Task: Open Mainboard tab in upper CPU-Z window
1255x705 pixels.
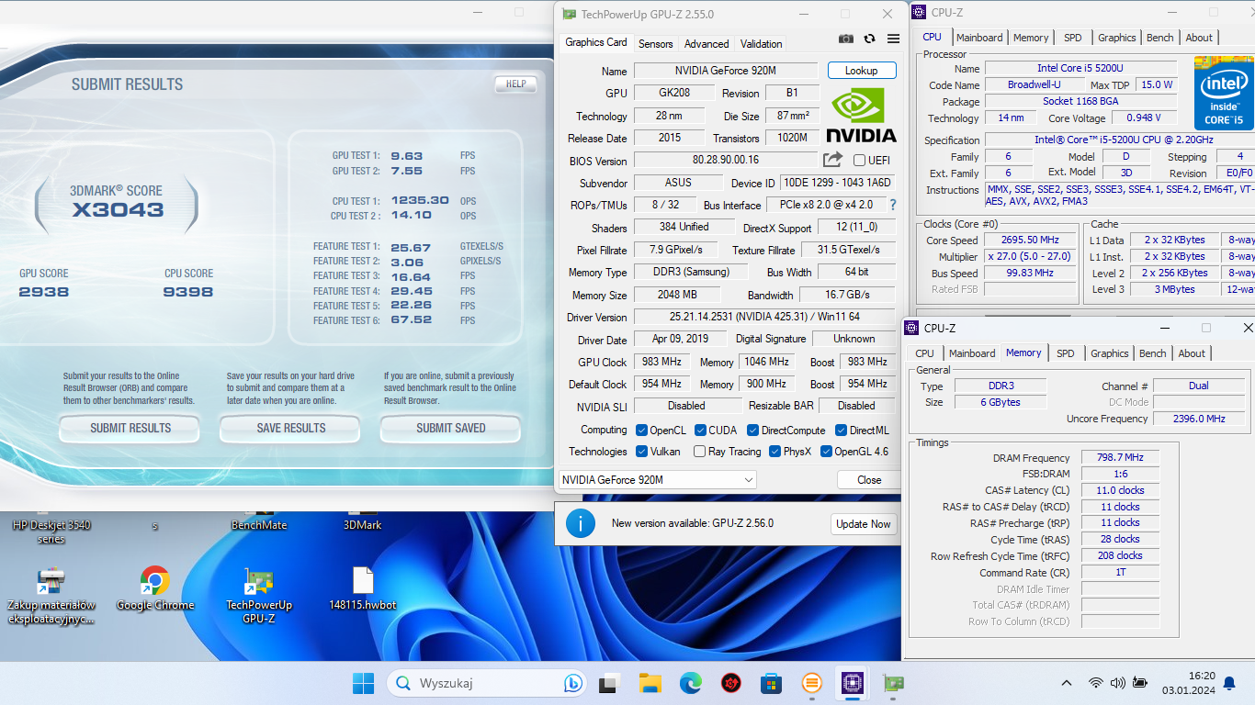Action: (x=979, y=38)
